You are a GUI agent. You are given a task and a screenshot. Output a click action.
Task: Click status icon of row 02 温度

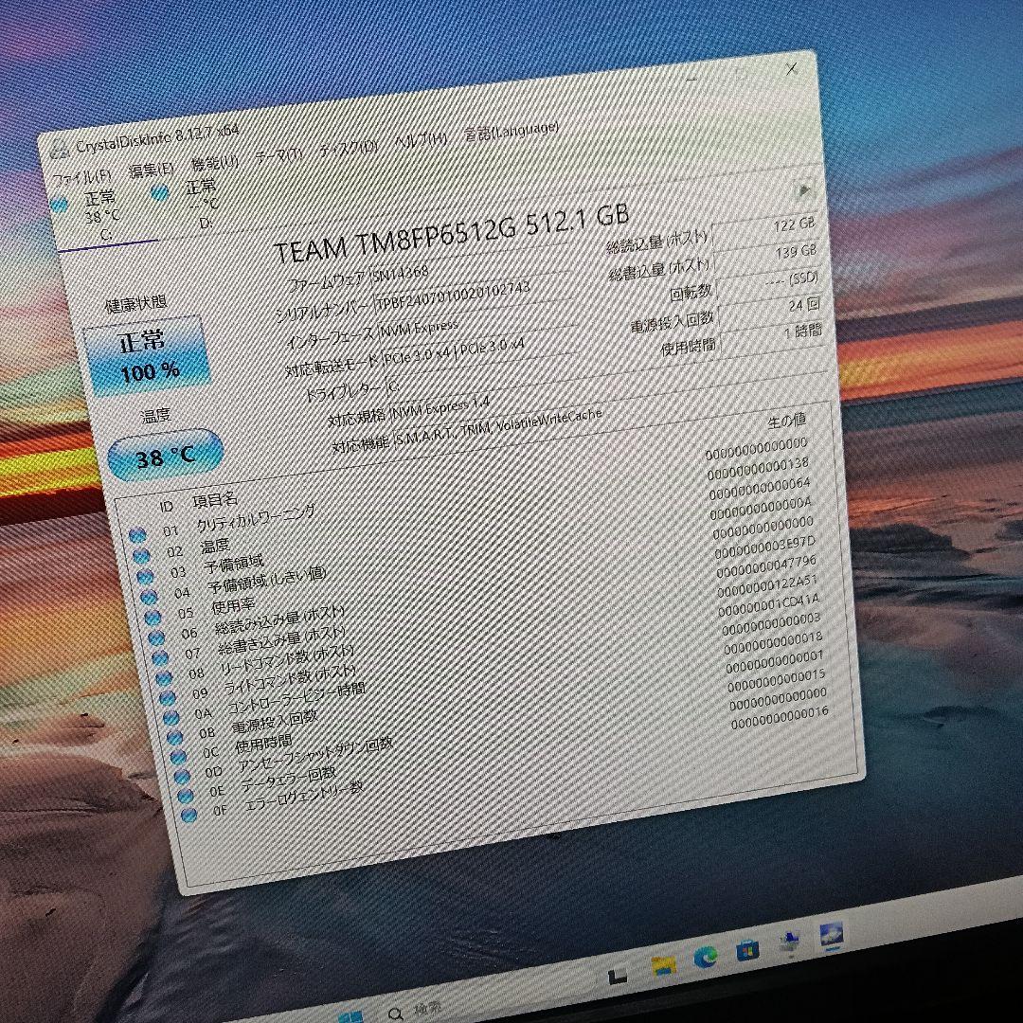pyautogui.click(x=141, y=556)
